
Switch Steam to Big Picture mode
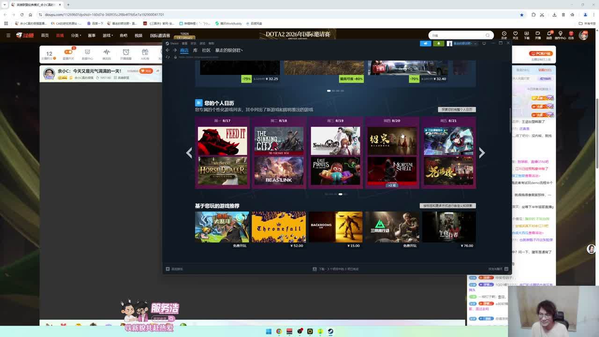point(484,44)
